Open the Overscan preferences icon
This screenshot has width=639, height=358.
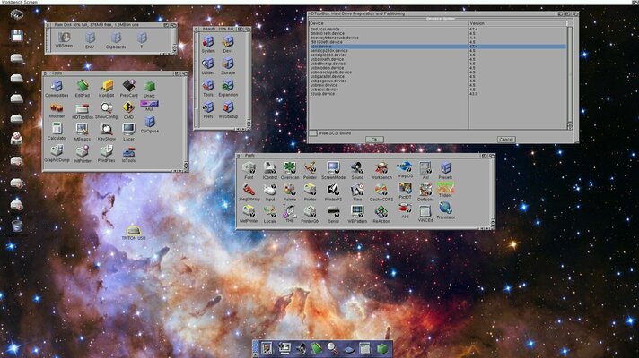[290, 168]
